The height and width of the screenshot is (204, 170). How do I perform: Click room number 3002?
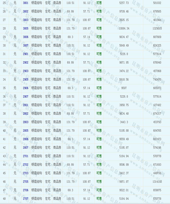tap(25, 11)
